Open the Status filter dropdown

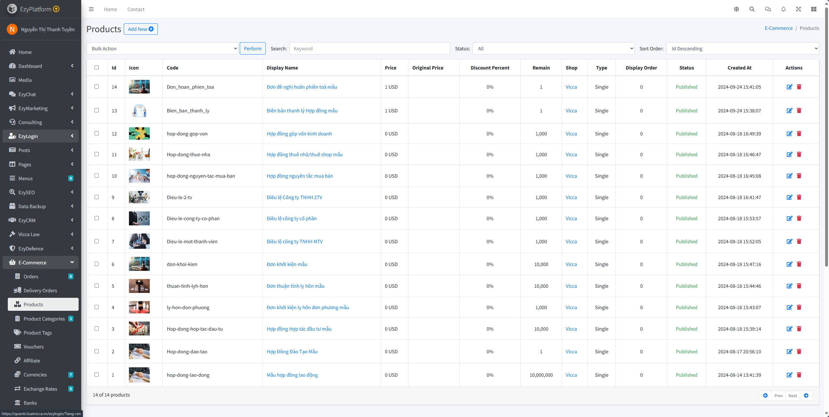(553, 48)
